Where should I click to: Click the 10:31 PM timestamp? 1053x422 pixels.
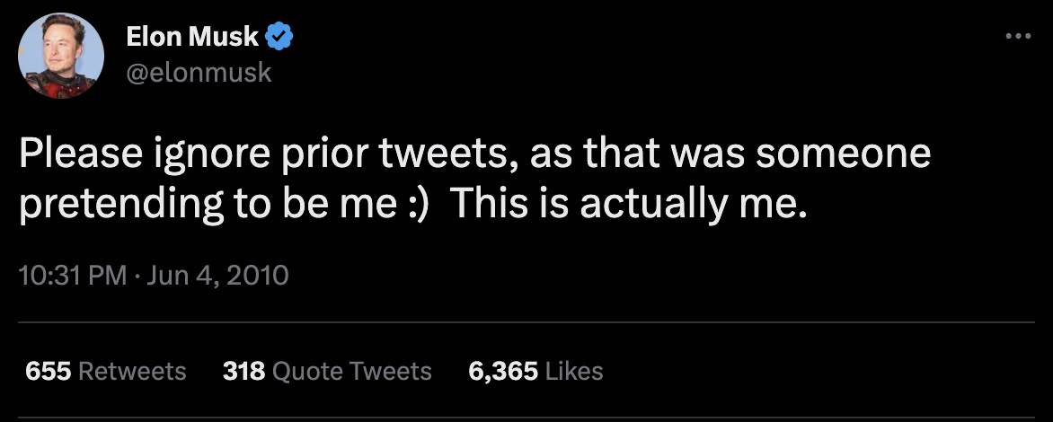coord(72,274)
